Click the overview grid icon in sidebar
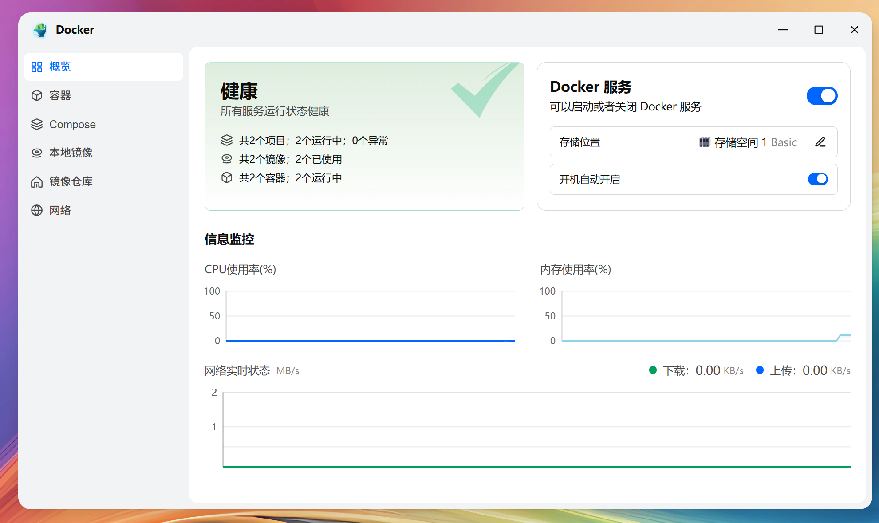The height and width of the screenshot is (523, 879). click(x=37, y=67)
